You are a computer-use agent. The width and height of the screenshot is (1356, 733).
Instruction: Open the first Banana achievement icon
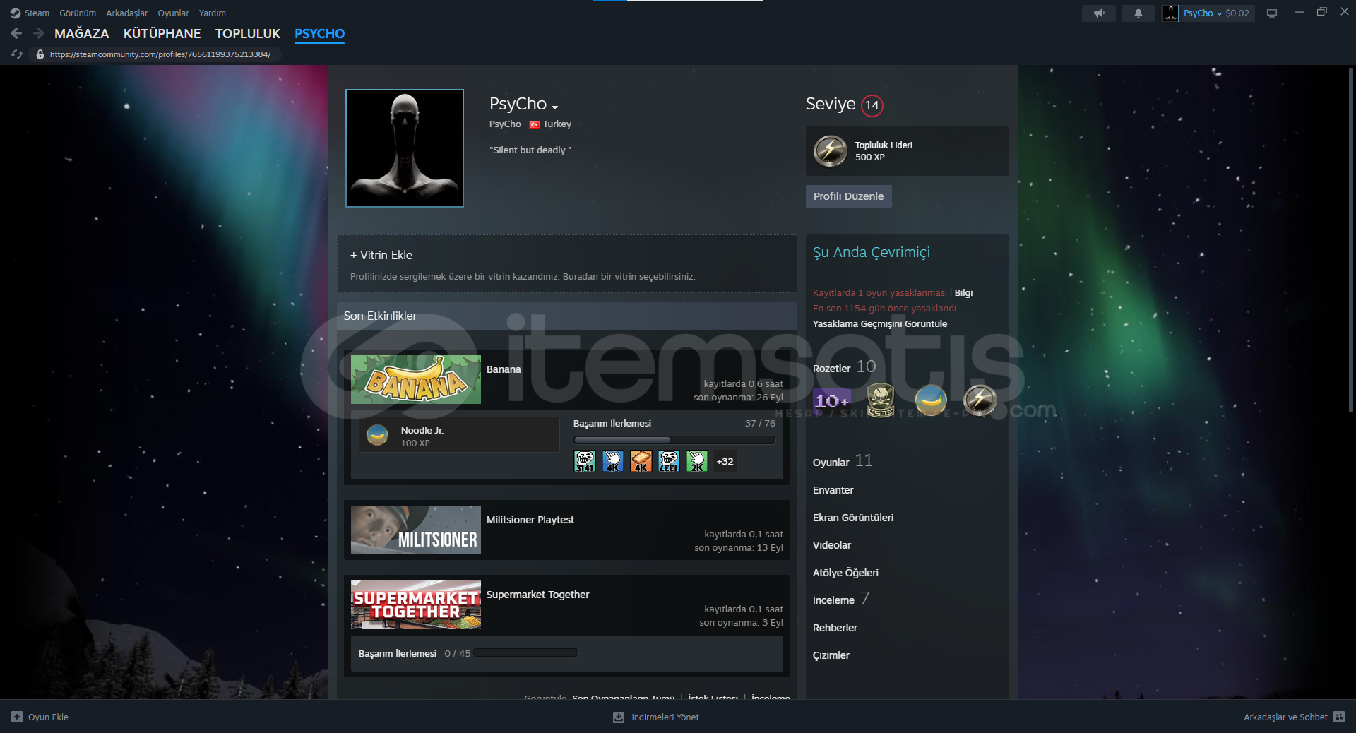(x=585, y=461)
